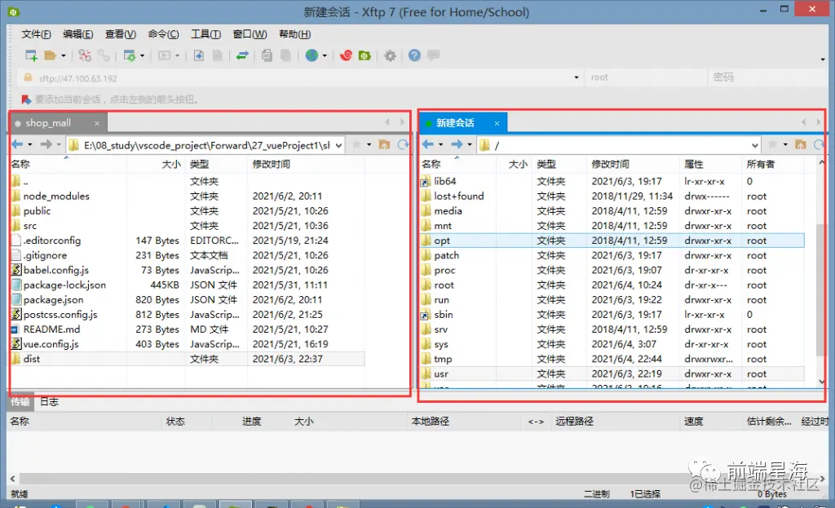Screen dimensions: 835x508
Task: Open the remote favorites star dropdown arrow
Action: pos(785,144)
